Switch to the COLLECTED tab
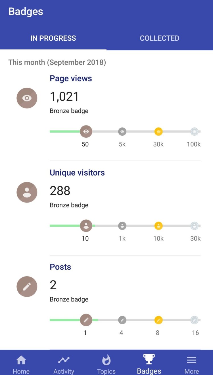Image resolution: width=213 pixels, height=375 pixels. 160,38
